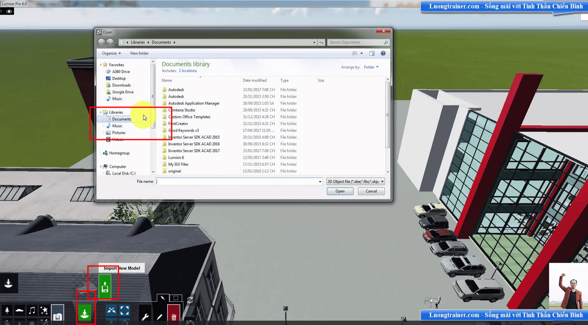Screen dimensions: 588x325
Task: Sort by the Type column header
Action: pos(285,80)
